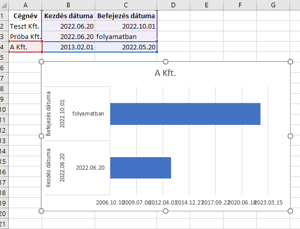Select row 21 header
Viewport: 300px width, 229px height.
[x=4, y=224]
